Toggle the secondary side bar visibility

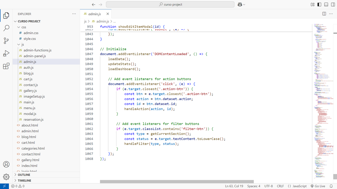click(x=333, y=4)
